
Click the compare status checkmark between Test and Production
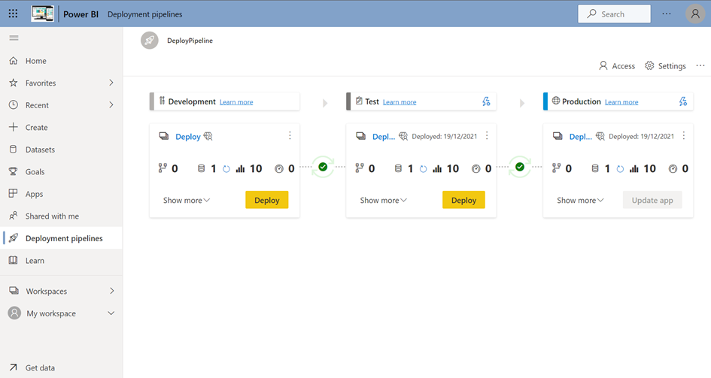pyautogui.click(x=520, y=167)
